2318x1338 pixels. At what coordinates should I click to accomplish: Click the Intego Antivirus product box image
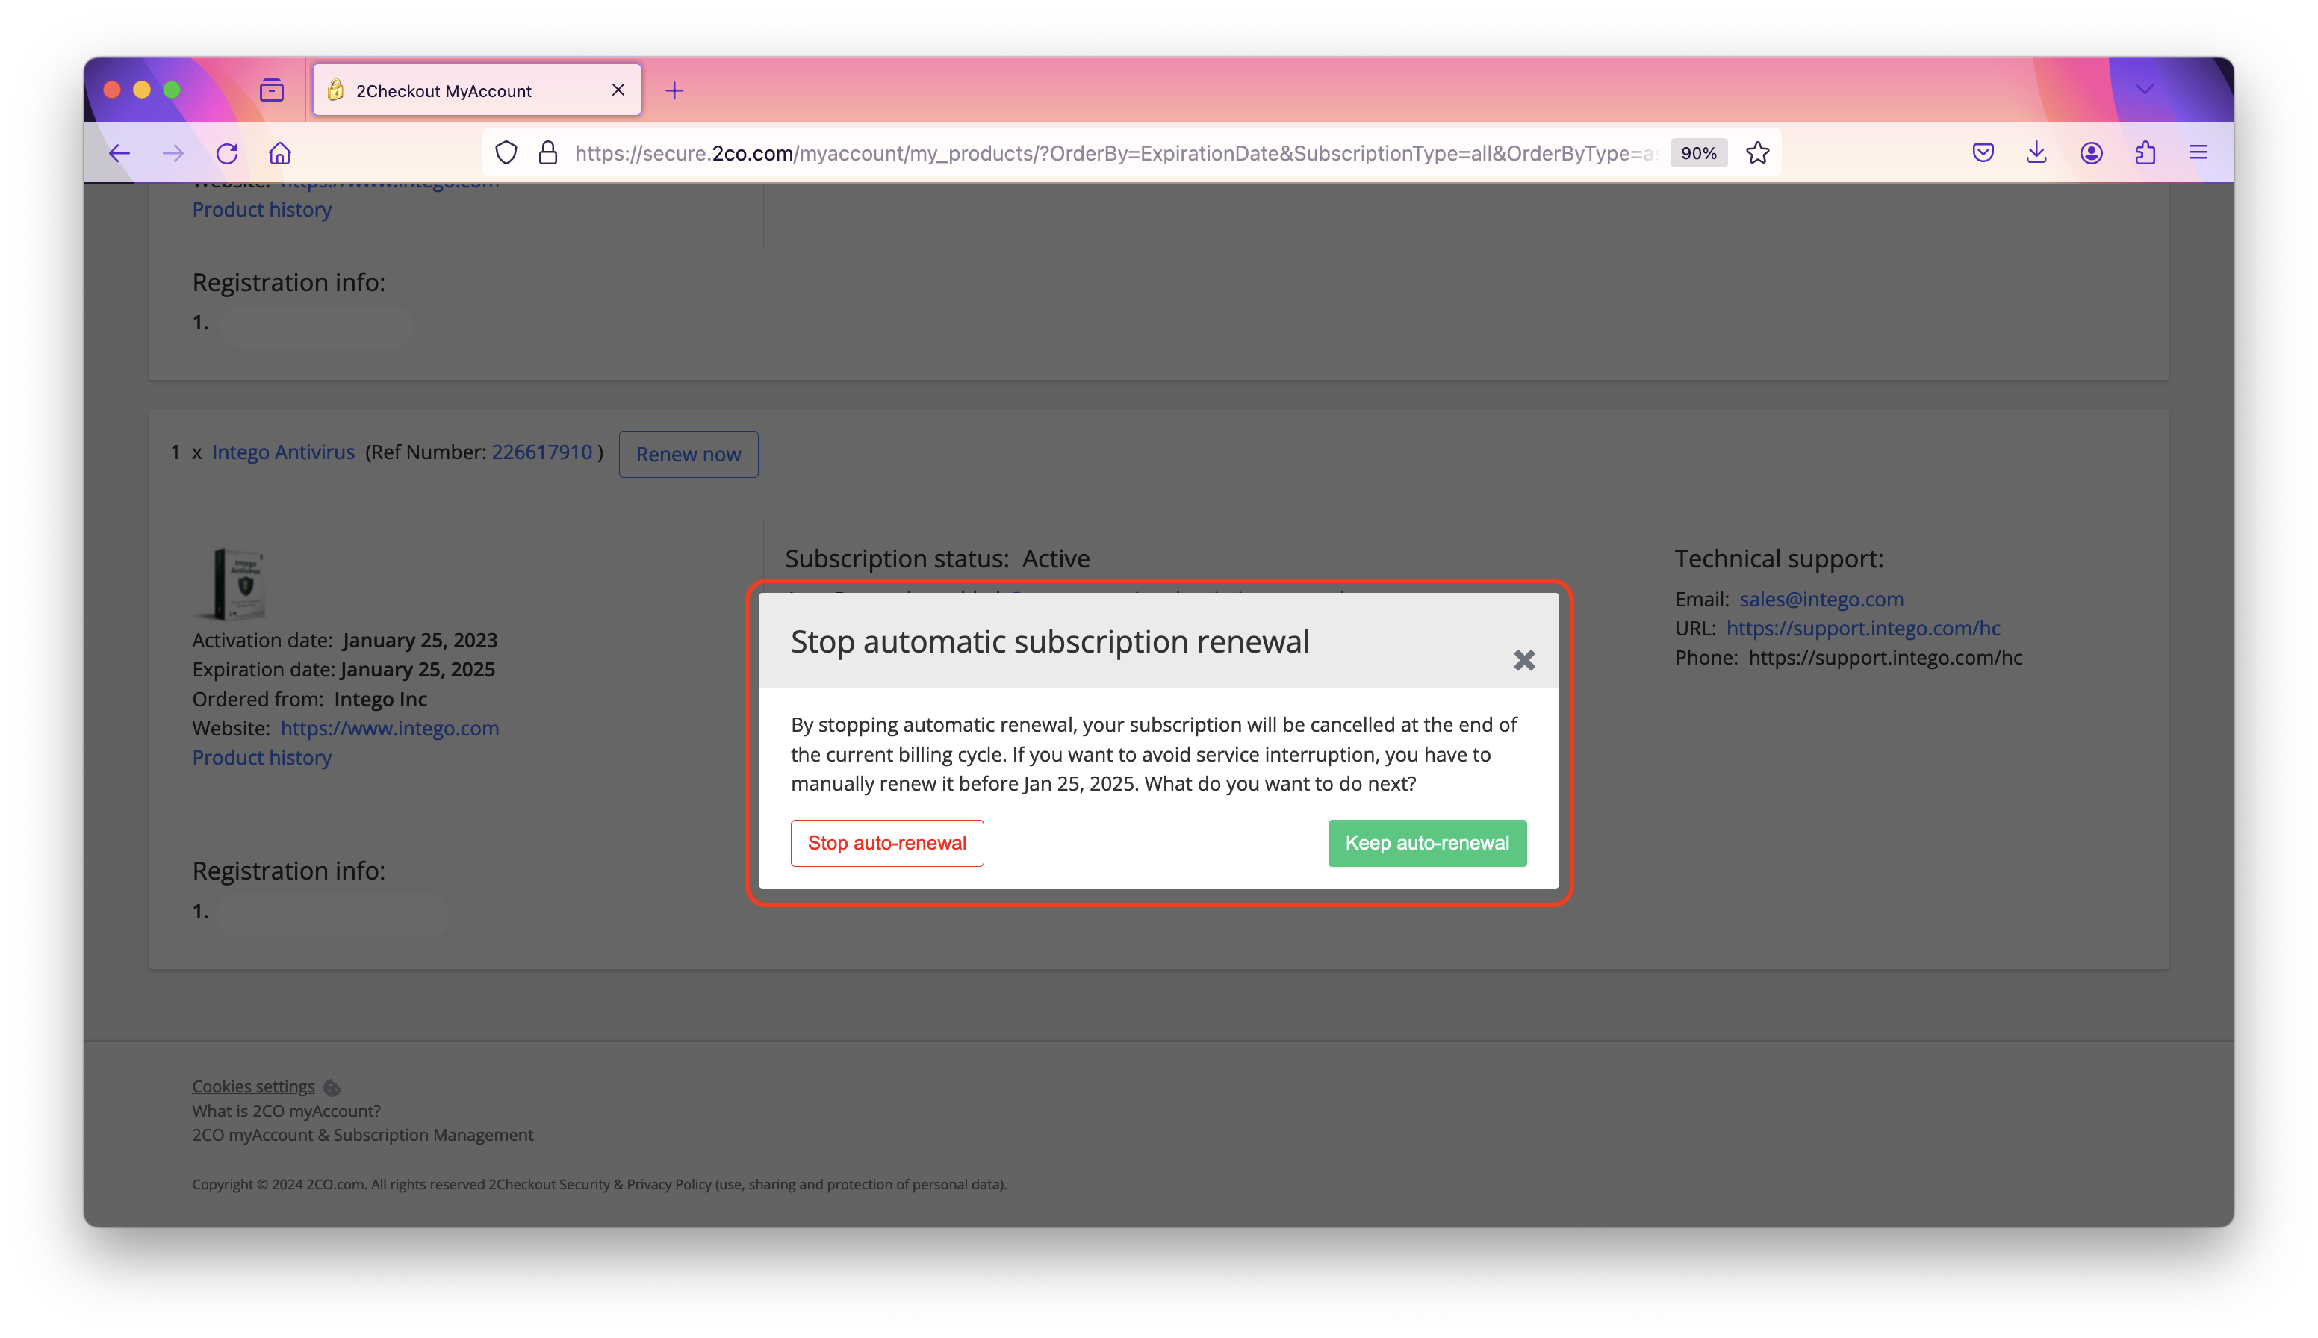tap(231, 584)
